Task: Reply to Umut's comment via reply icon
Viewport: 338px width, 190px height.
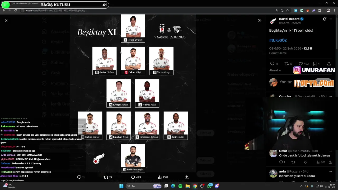Action: point(281,162)
